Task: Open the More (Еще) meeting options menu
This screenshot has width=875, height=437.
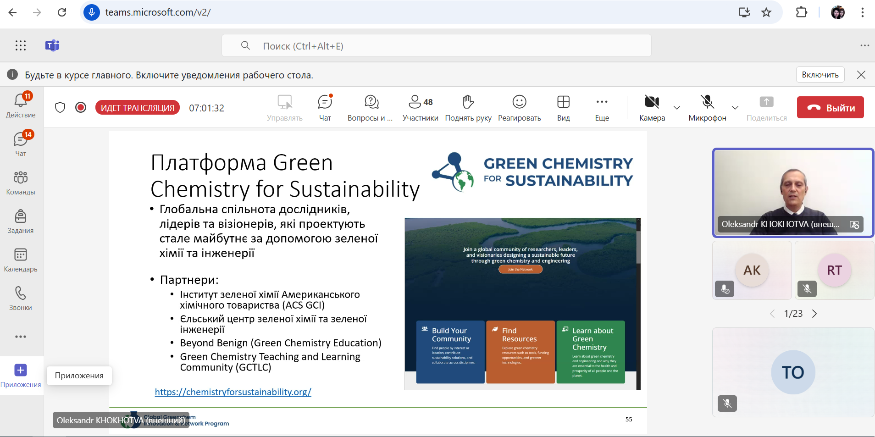Action: click(x=602, y=107)
